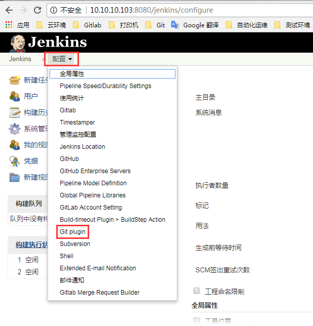
Task: Open the 打印机 bookmark folder
Action: click(x=124, y=25)
